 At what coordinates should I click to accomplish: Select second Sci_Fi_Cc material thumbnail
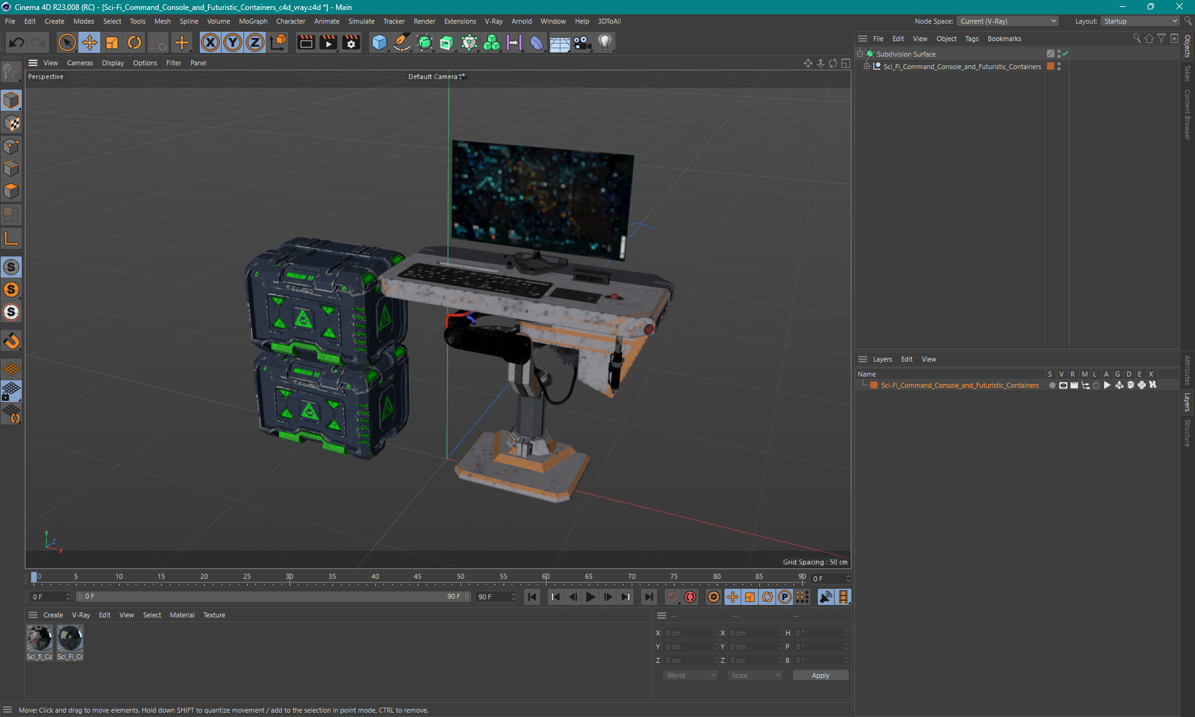click(x=70, y=639)
